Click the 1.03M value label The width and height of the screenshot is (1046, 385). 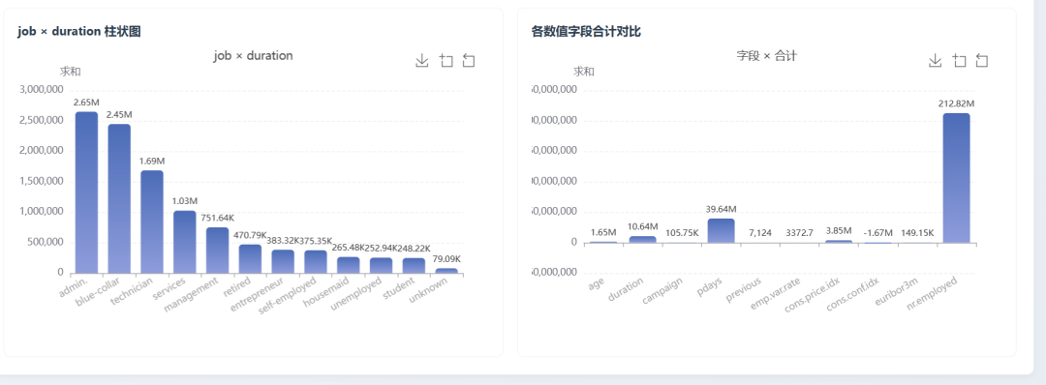[185, 201]
